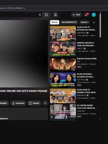Screen dimensions: 108x144
Task: Open the DJ CANTIK MANIS video thumbnail
Action: tap(63, 111)
